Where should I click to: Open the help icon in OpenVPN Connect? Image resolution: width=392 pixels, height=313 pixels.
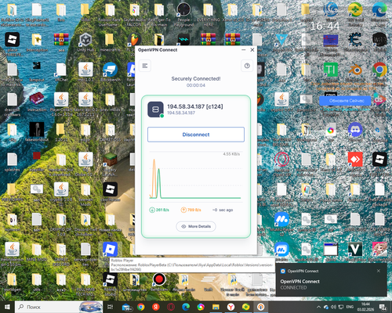[x=247, y=66]
